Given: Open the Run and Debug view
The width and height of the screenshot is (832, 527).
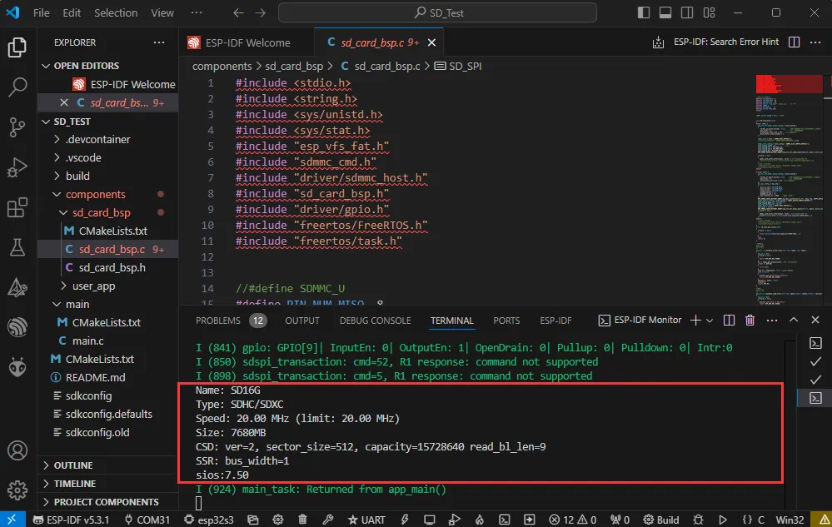Looking at the screenshot, I should [x=17, y=167].
